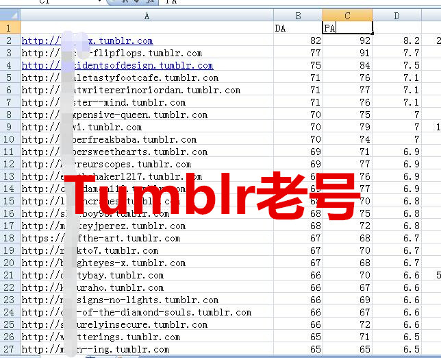The height and width of the screenshot is (358, 441).
Task: Select the ster--mind.tumblr.com cell
Action: [147, 102]
